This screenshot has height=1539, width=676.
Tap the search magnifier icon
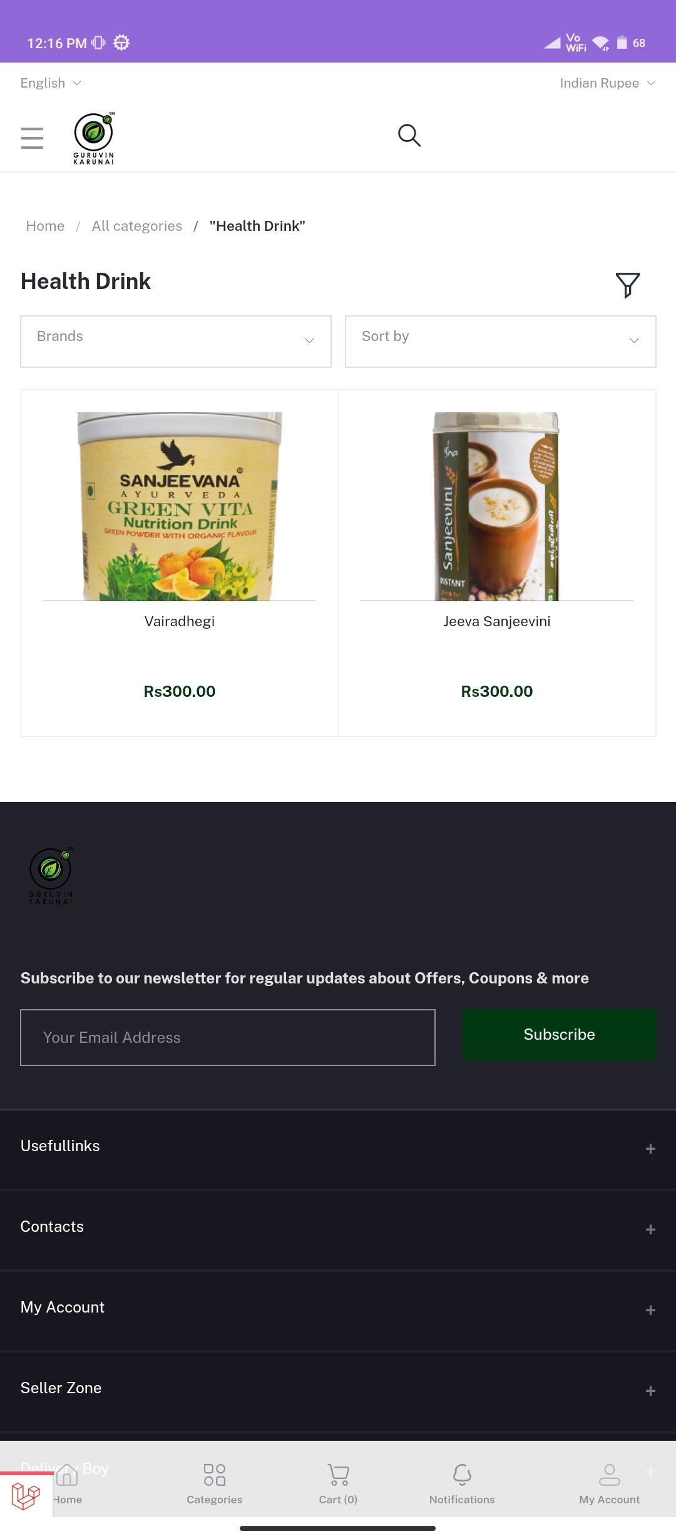click(409, 135)
